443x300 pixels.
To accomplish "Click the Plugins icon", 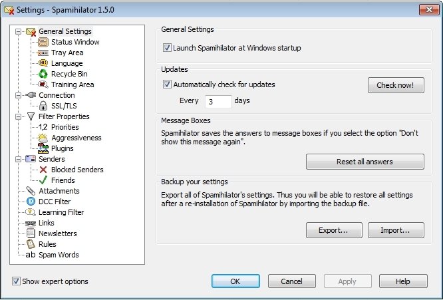I will (43, 148).
